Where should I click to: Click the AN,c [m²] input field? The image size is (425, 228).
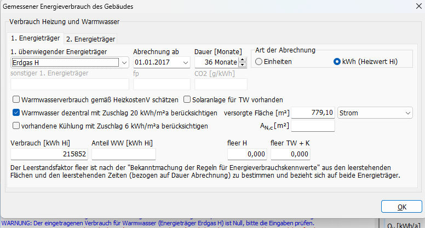point(313,126)
